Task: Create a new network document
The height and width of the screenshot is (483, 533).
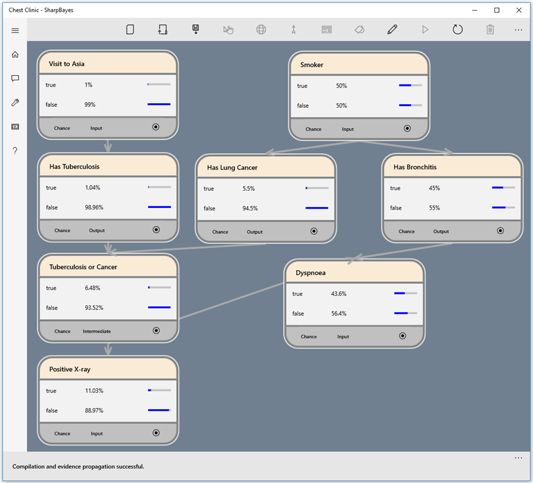Action: click(x=130, y=30)
